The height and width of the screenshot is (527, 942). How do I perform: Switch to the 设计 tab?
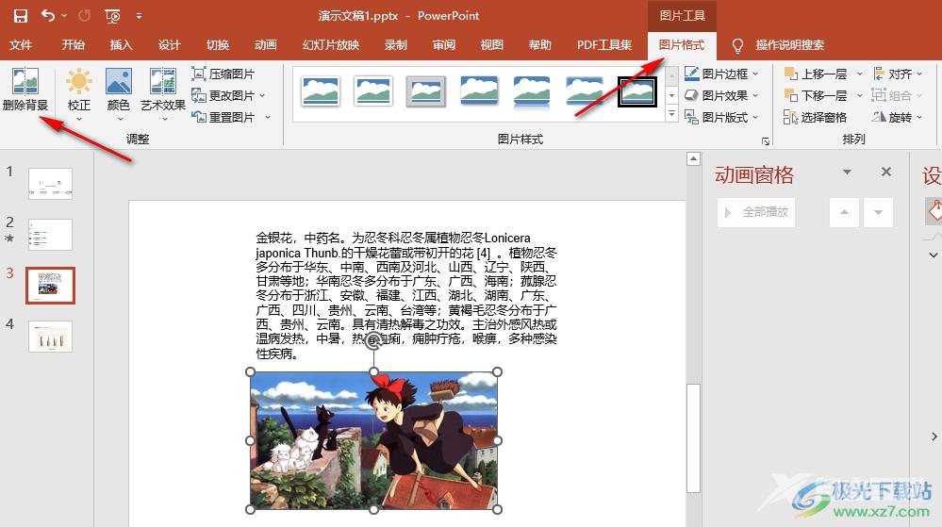[170, 45]
